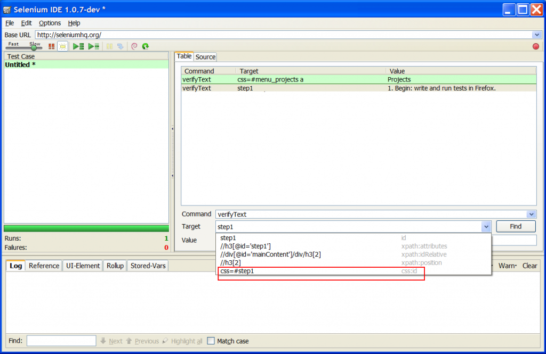This screenshot has height=354, width=546.
Task: Click the red Record button
Action: click(535, 46)
